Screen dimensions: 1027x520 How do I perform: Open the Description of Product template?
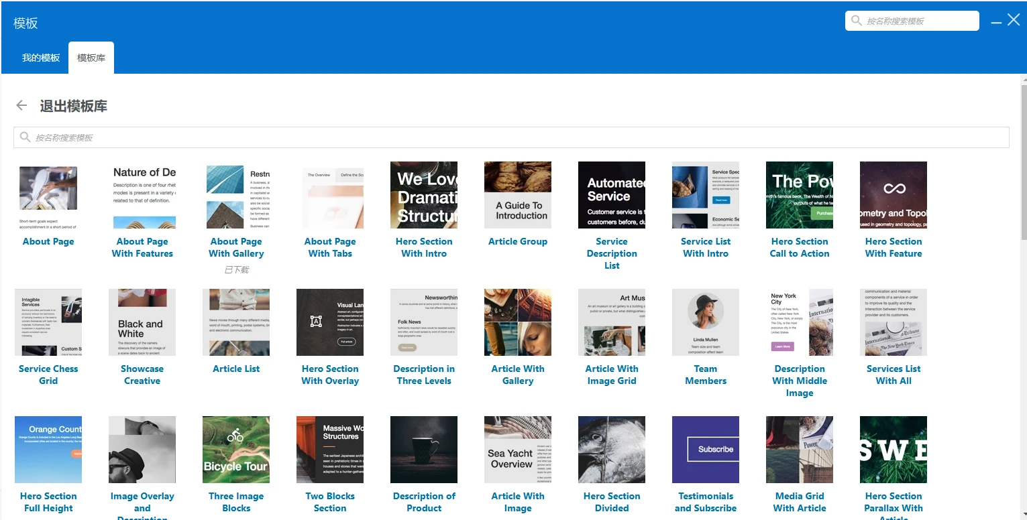423,449
